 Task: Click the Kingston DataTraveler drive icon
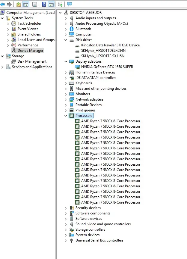[x=77, y=46]
